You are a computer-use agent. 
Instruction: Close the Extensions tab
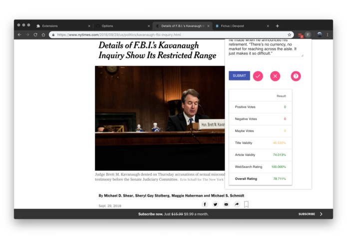89,26
